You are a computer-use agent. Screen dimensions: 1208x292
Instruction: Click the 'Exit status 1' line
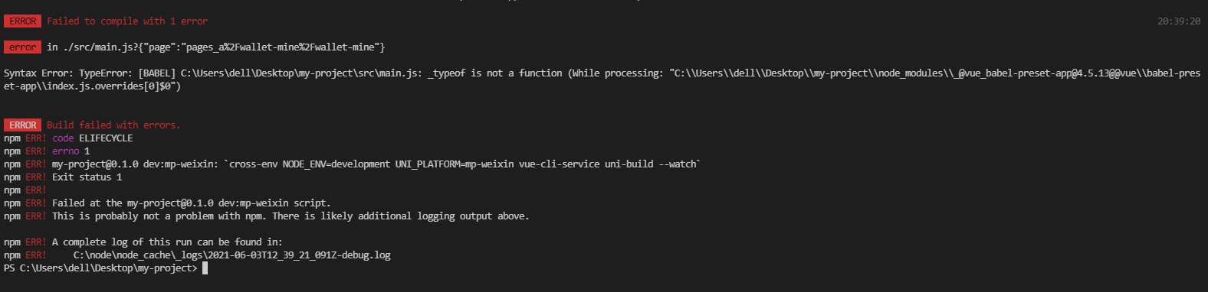pyautogui.click(x=87, y=177)
